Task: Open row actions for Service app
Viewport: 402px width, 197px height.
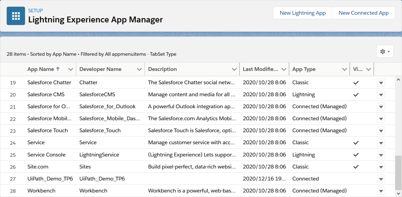Action: pos(381,143)
